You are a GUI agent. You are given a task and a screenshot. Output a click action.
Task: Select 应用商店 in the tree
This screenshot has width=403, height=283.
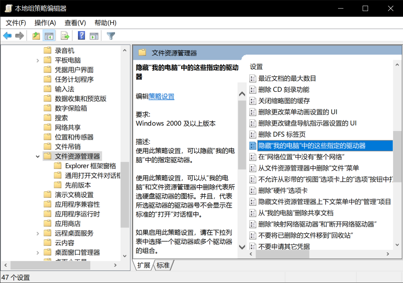[67, 224]
